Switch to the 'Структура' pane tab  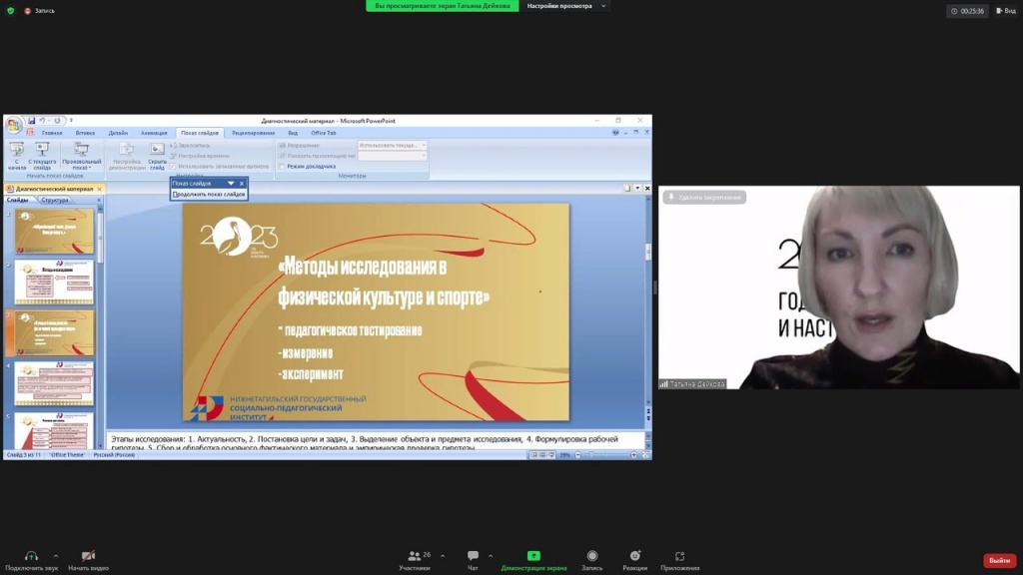(55, 200)
